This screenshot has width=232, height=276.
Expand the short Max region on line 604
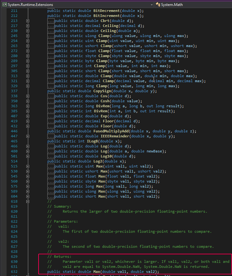point(28,196)
